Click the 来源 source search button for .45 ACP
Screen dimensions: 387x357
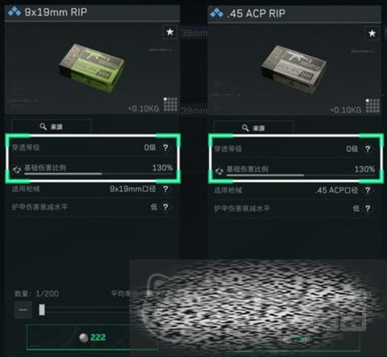click(254, 128)
